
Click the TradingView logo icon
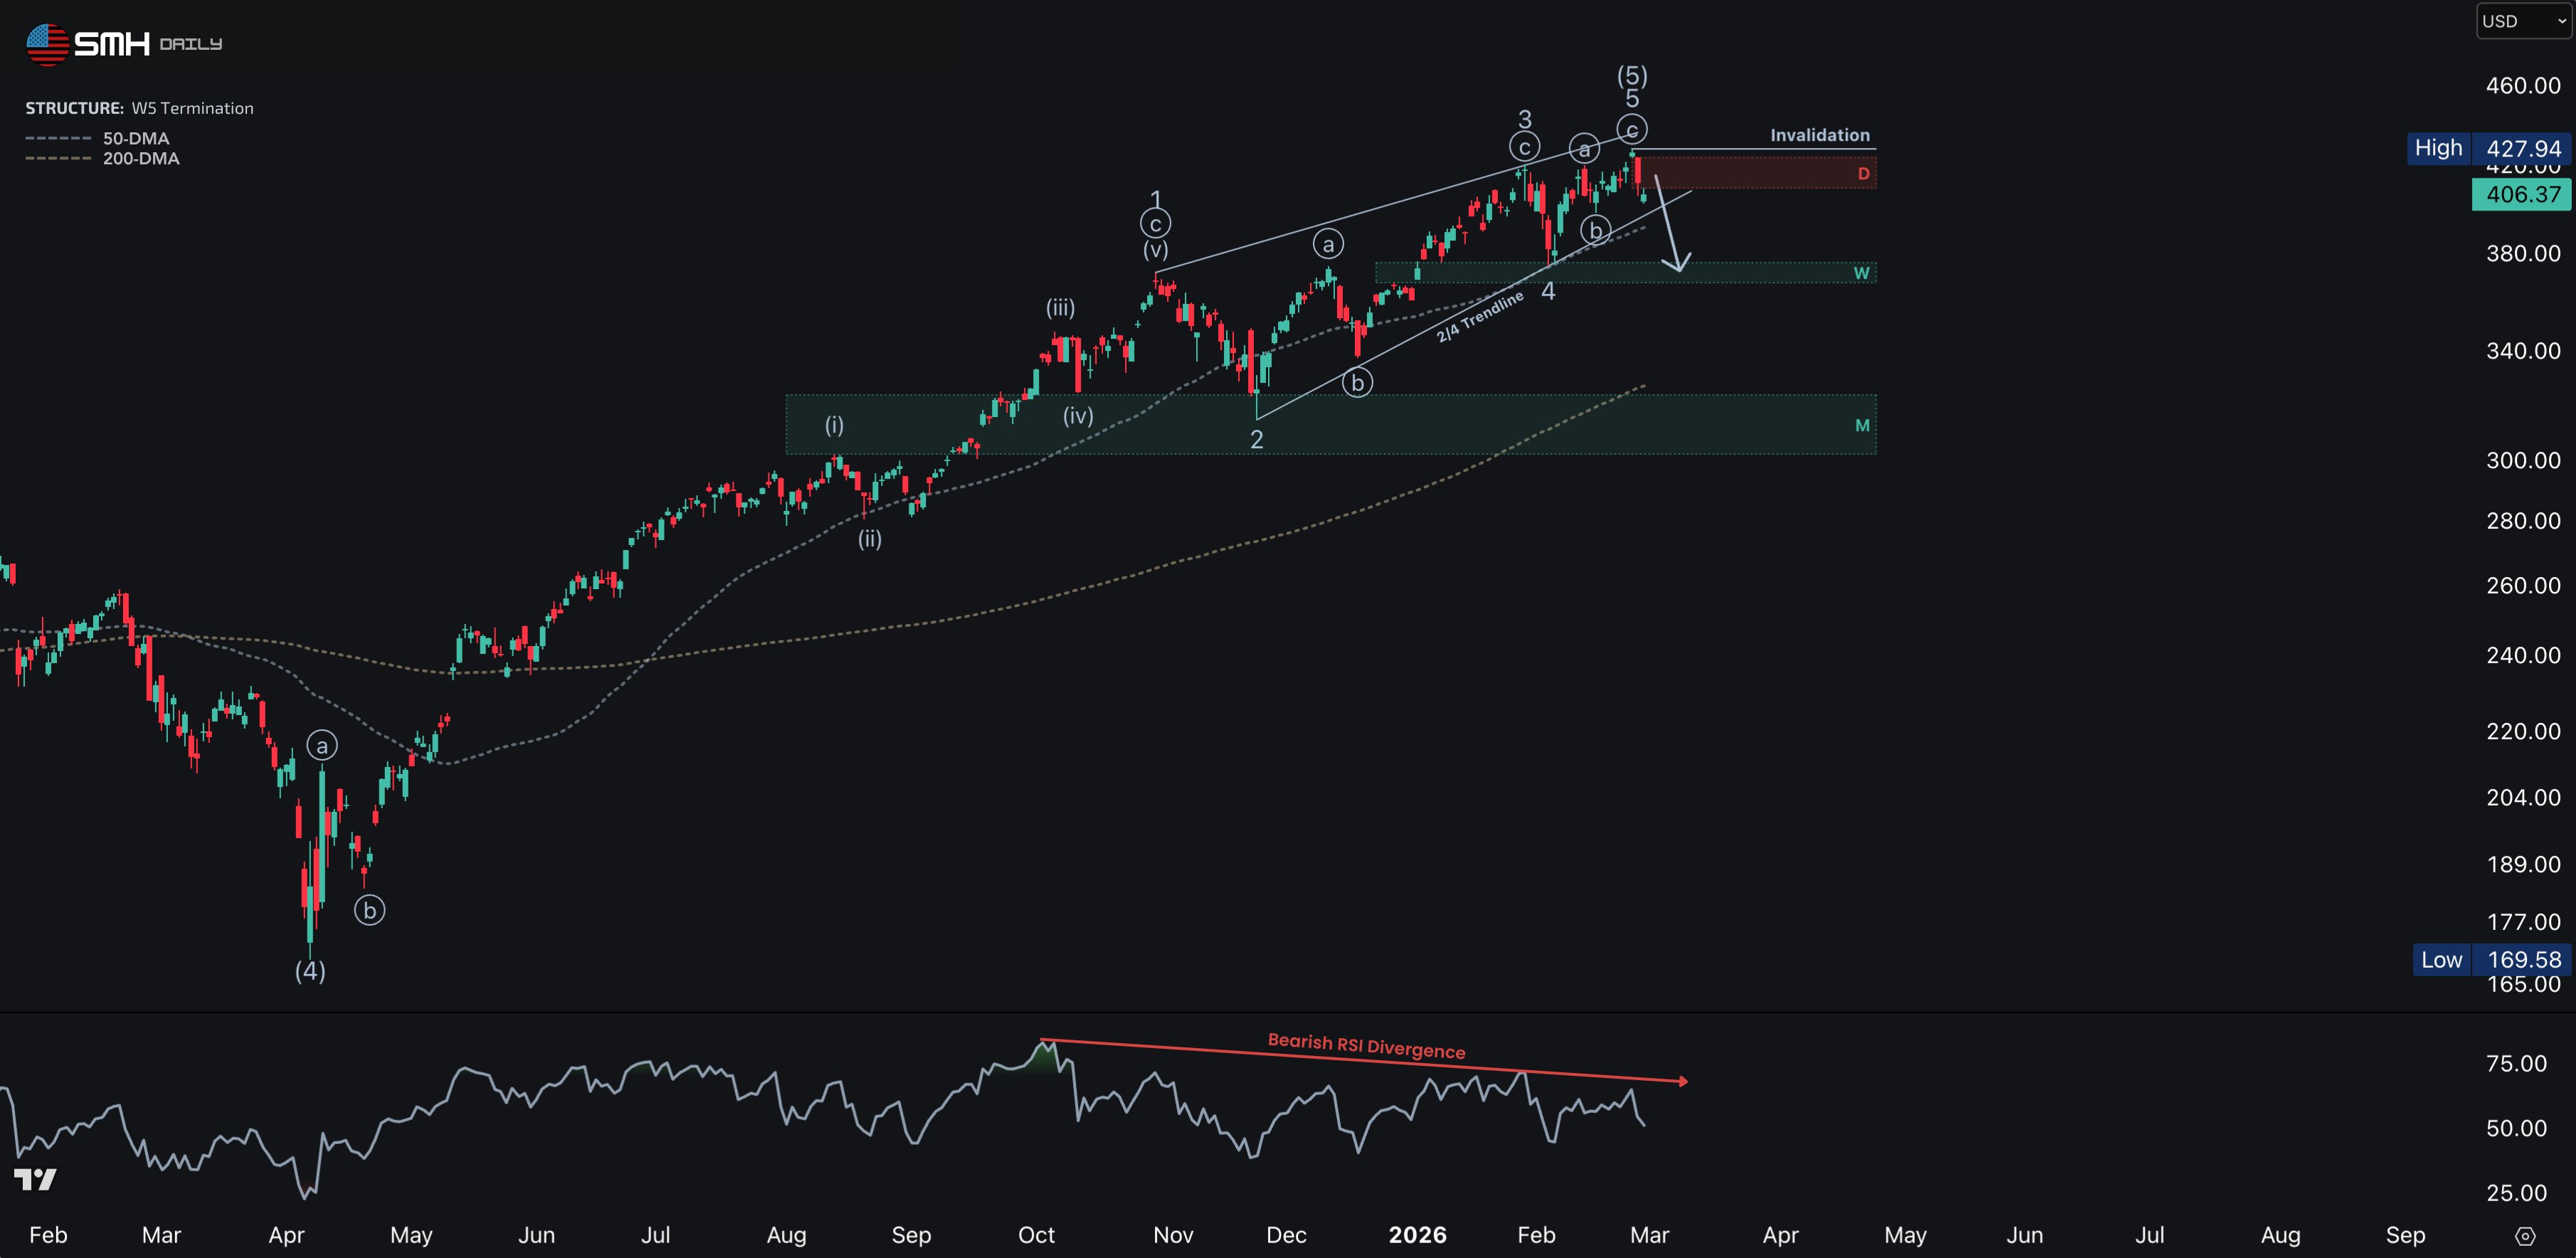[x=35, y=1180]
